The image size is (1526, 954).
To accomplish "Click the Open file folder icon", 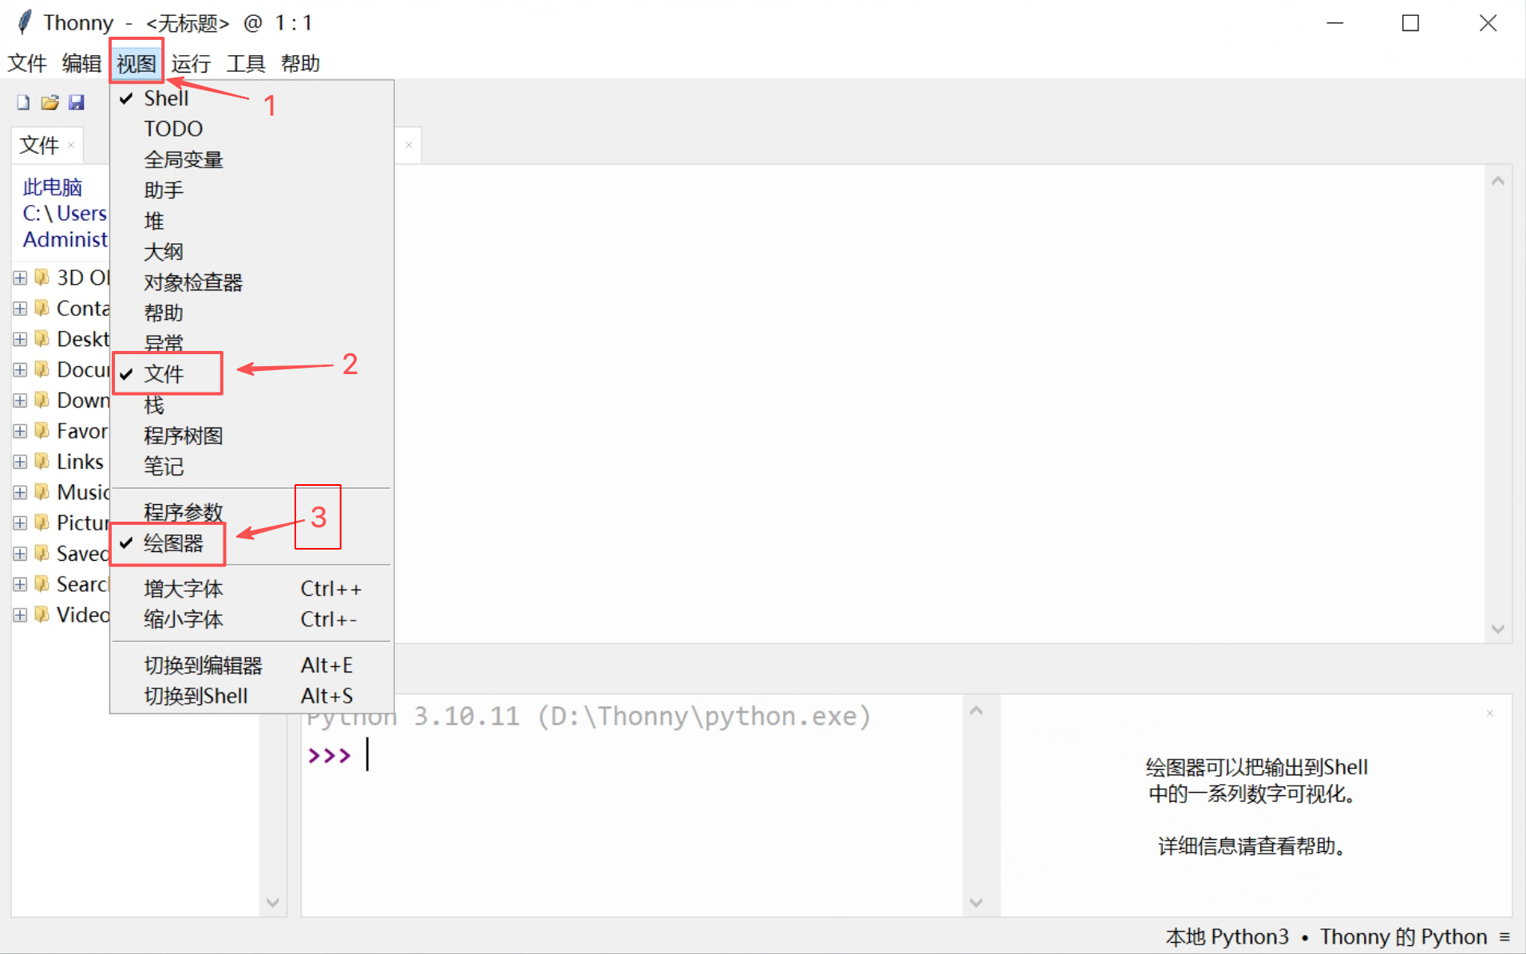I will click(x=49, y=102).
